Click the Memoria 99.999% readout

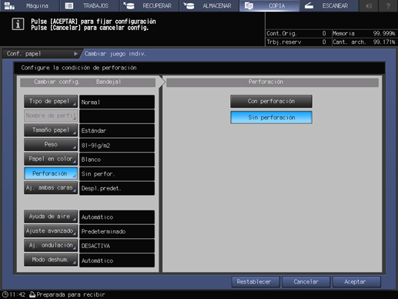click(x=364, y=33)
